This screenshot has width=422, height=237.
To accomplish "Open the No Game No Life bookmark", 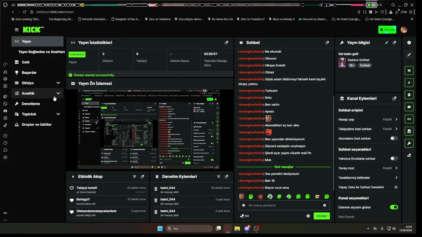I will coord(220,19).
